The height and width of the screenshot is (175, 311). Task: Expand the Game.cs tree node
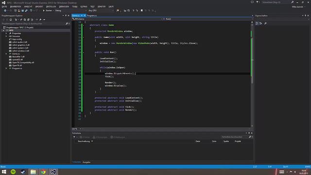pyautogui.click(x=6, y=54)
